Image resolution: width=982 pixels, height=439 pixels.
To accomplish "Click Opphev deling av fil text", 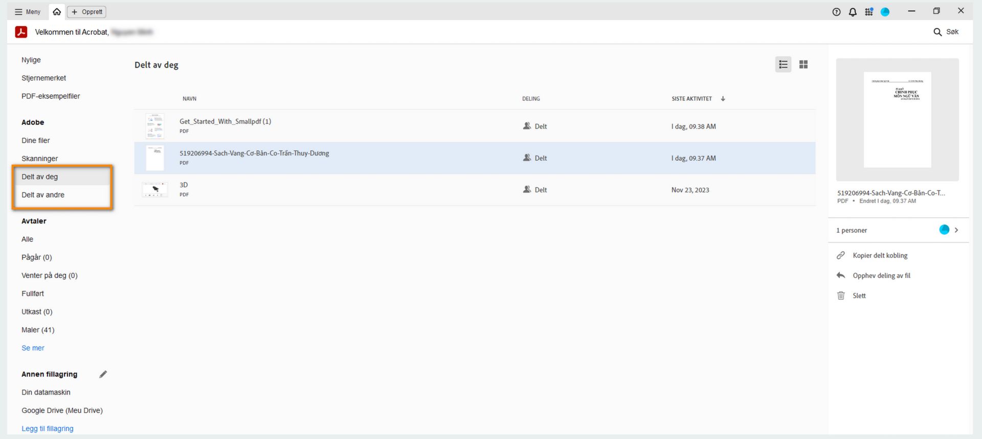I will pos(881,275).
